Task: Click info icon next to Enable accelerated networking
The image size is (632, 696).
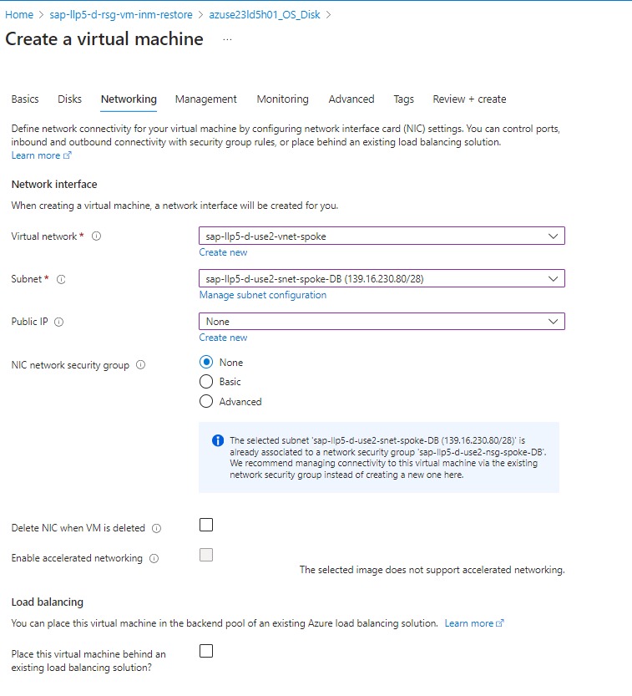Action: point(154,558)
